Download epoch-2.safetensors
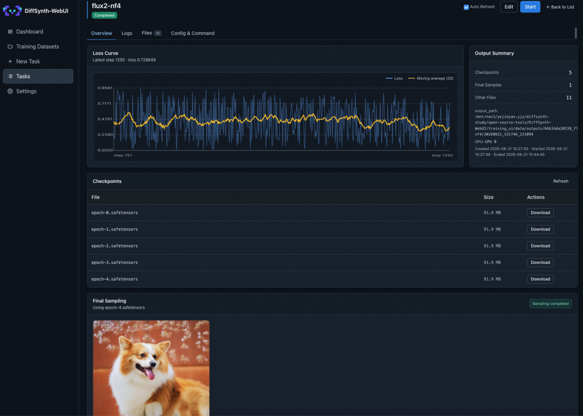This screenshot has height=416, width=583. coord(540,245)
